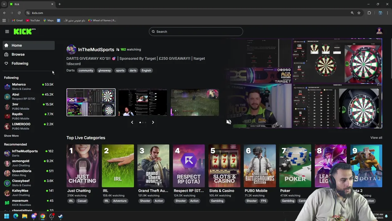Open KaileyMae in Recommended list
This screenshot has height=221, width=392.
tap(29, 193)
